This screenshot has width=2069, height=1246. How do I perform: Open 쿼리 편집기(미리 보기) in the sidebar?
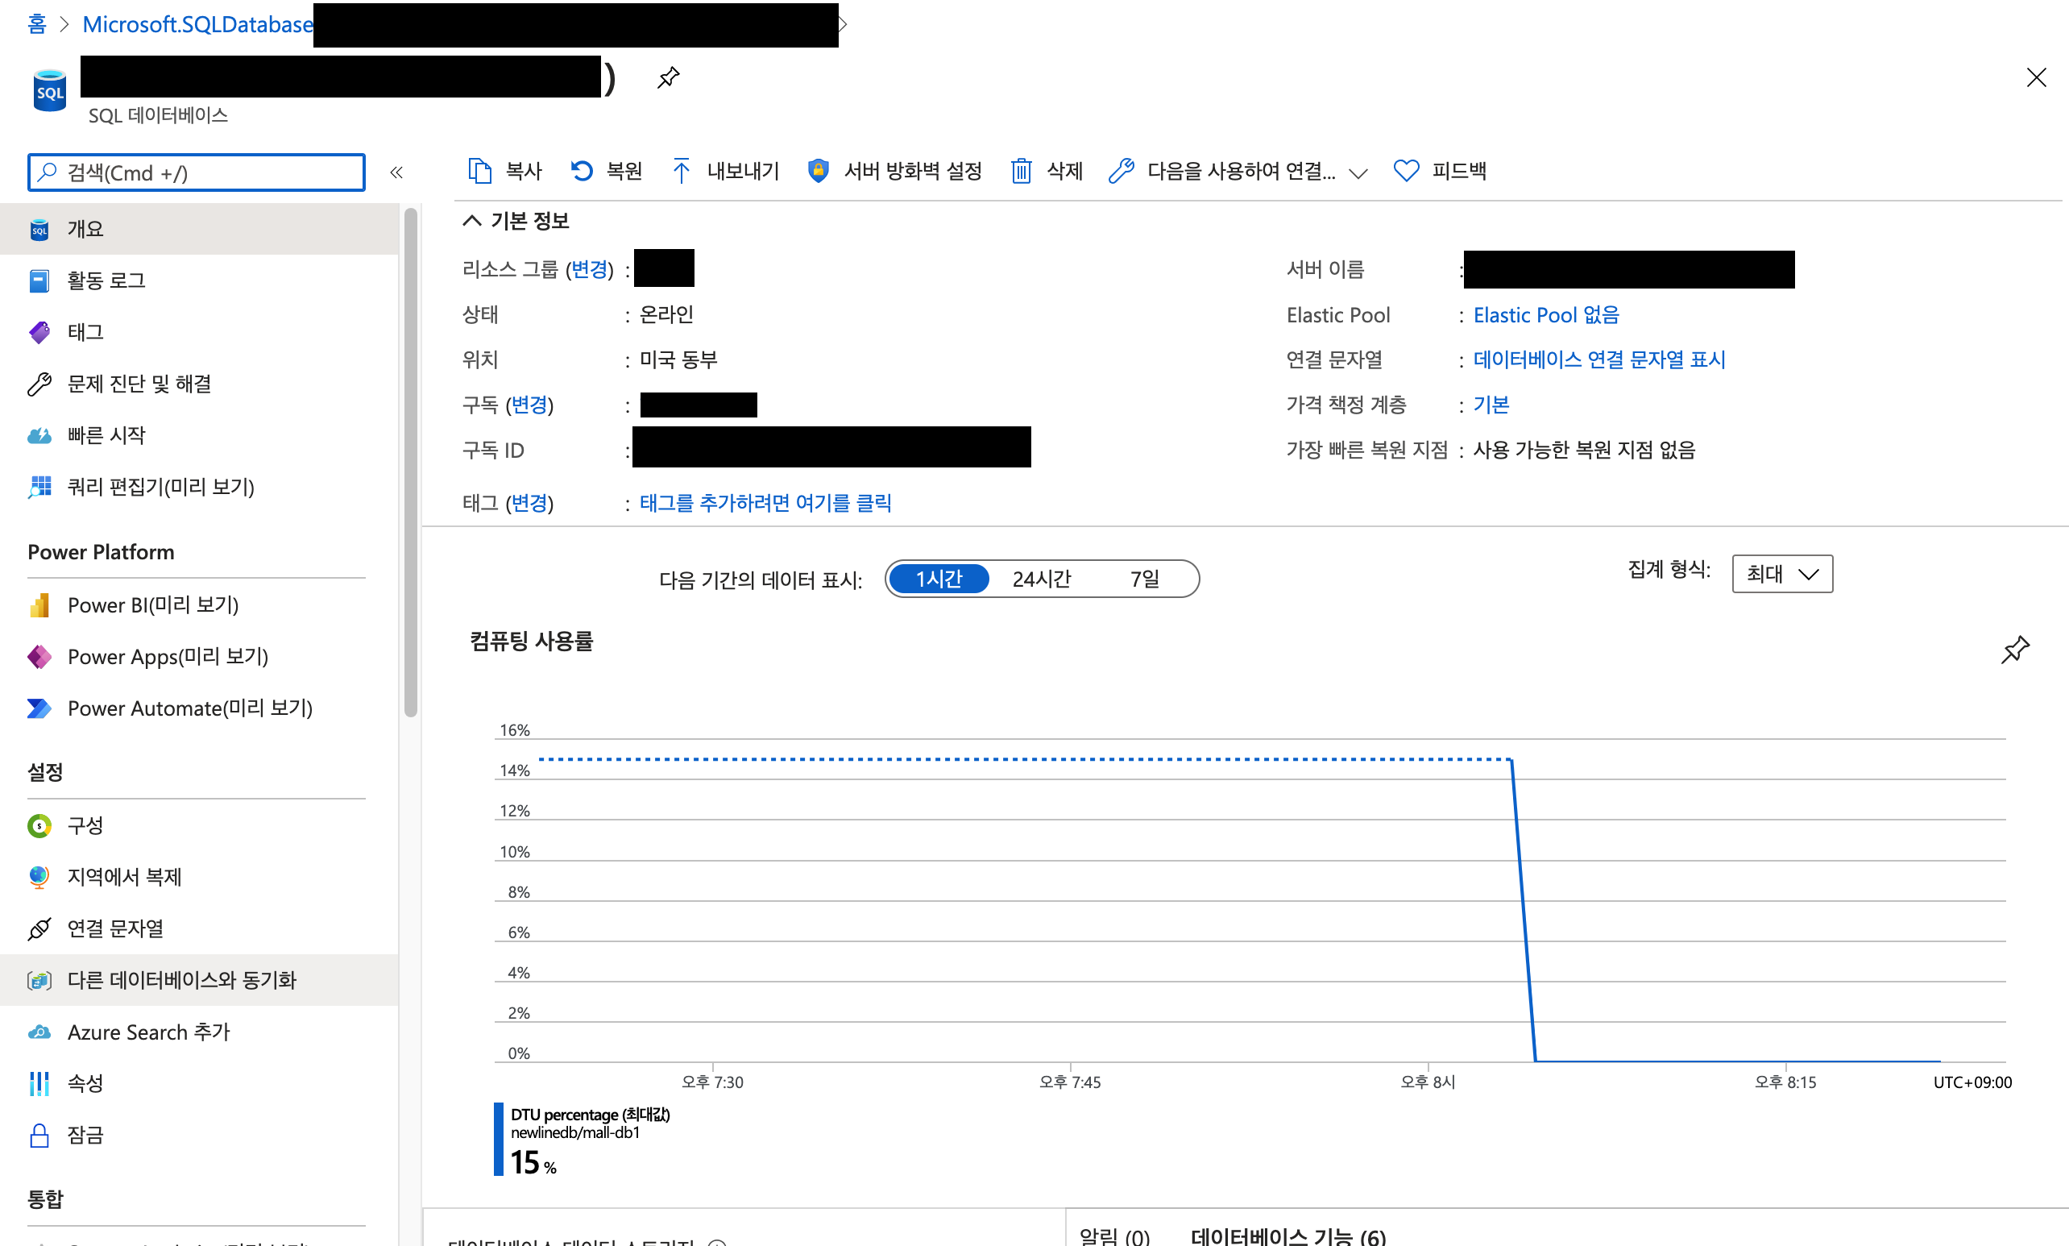point(160,487)
